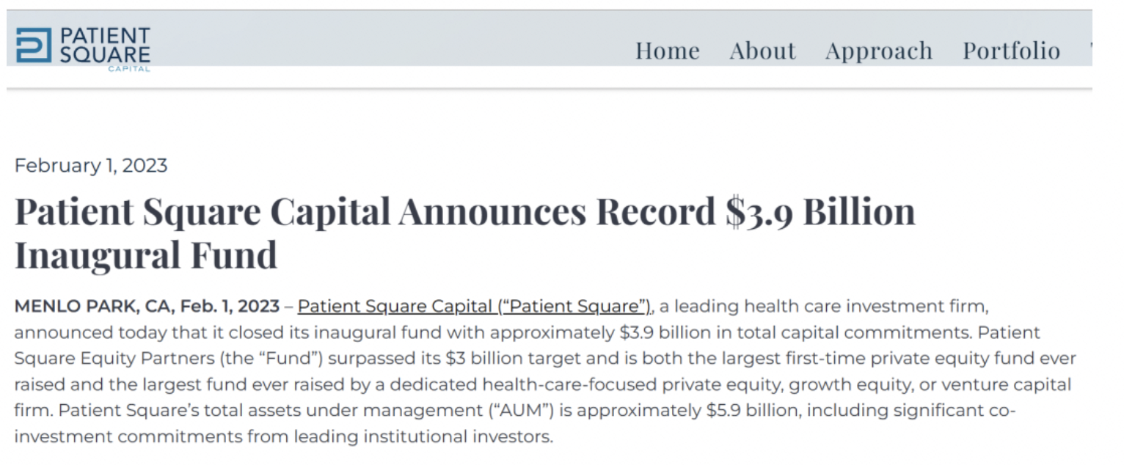Click "Square Equity Partners" in the paragraph
Image resolution: width=1124 pixels, height=465 pixels.
pyautogui.click(x=109, y=359)
